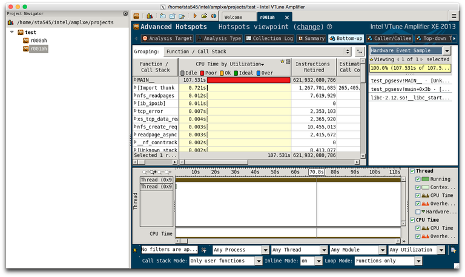Uncheck the Running thread checkbox
This screenshot has height=277, width=465.
click(418, 179)
